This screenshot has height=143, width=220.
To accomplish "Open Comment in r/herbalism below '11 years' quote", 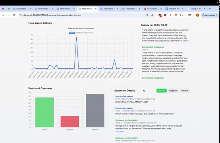I will (x=153, y=47).
